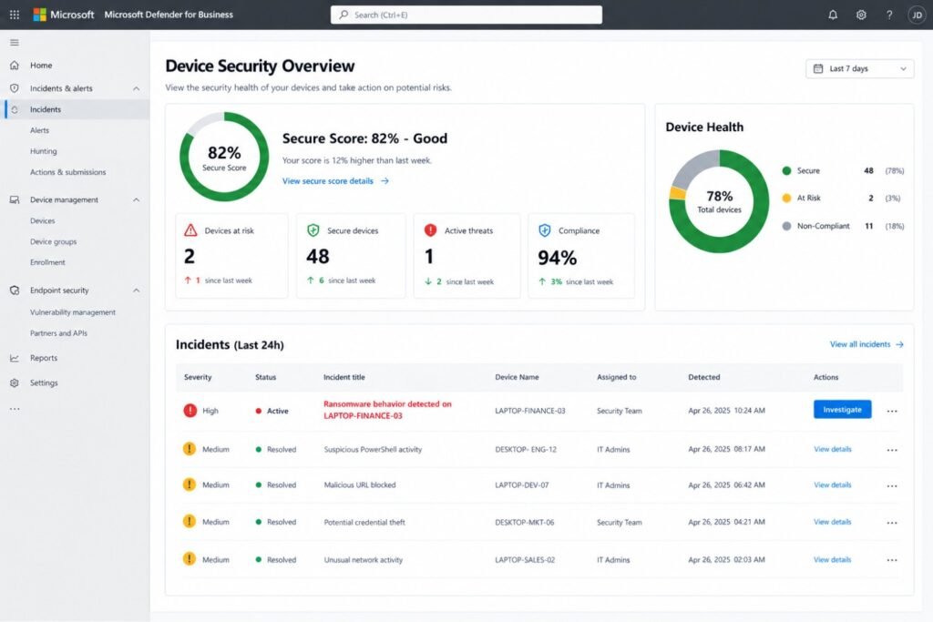Click the Device management laptop icon
The image size is (933, 622).
click(15, 199)
